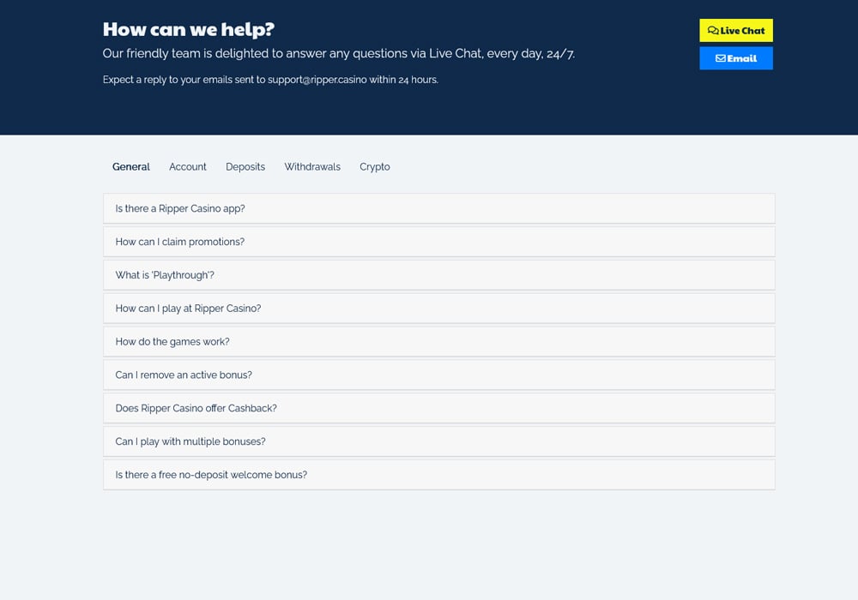Click the Live Chat 24/7 subtitle sentence
858x600 pixels.
[x=339, y=53]
